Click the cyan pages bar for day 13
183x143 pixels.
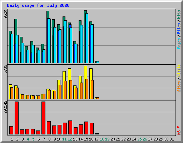(76, 53)
